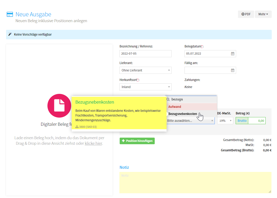Click the credit card icon beside Neue Ausgabe
This screenshot has height=198, width=277.
coord(10,14)
